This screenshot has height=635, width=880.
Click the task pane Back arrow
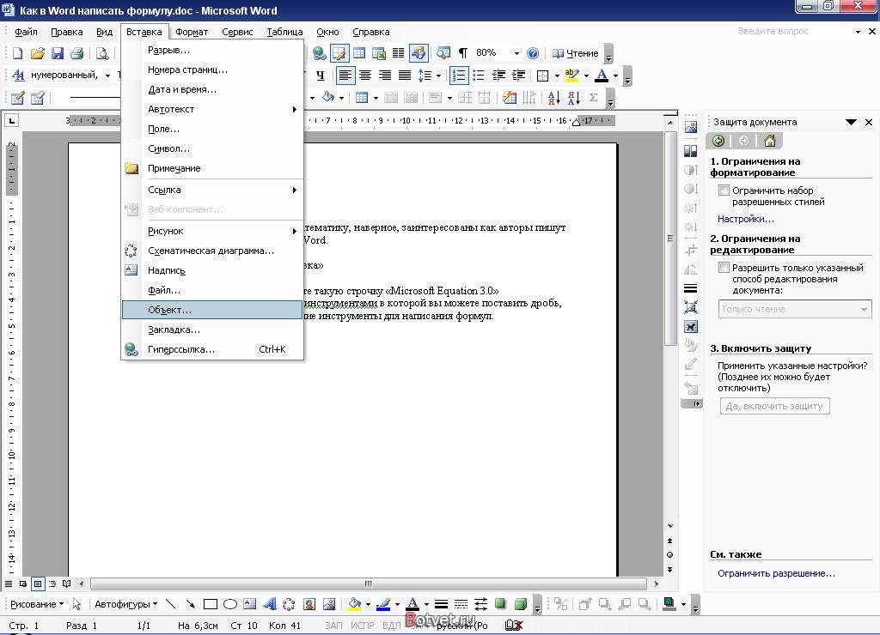[718, 141]
